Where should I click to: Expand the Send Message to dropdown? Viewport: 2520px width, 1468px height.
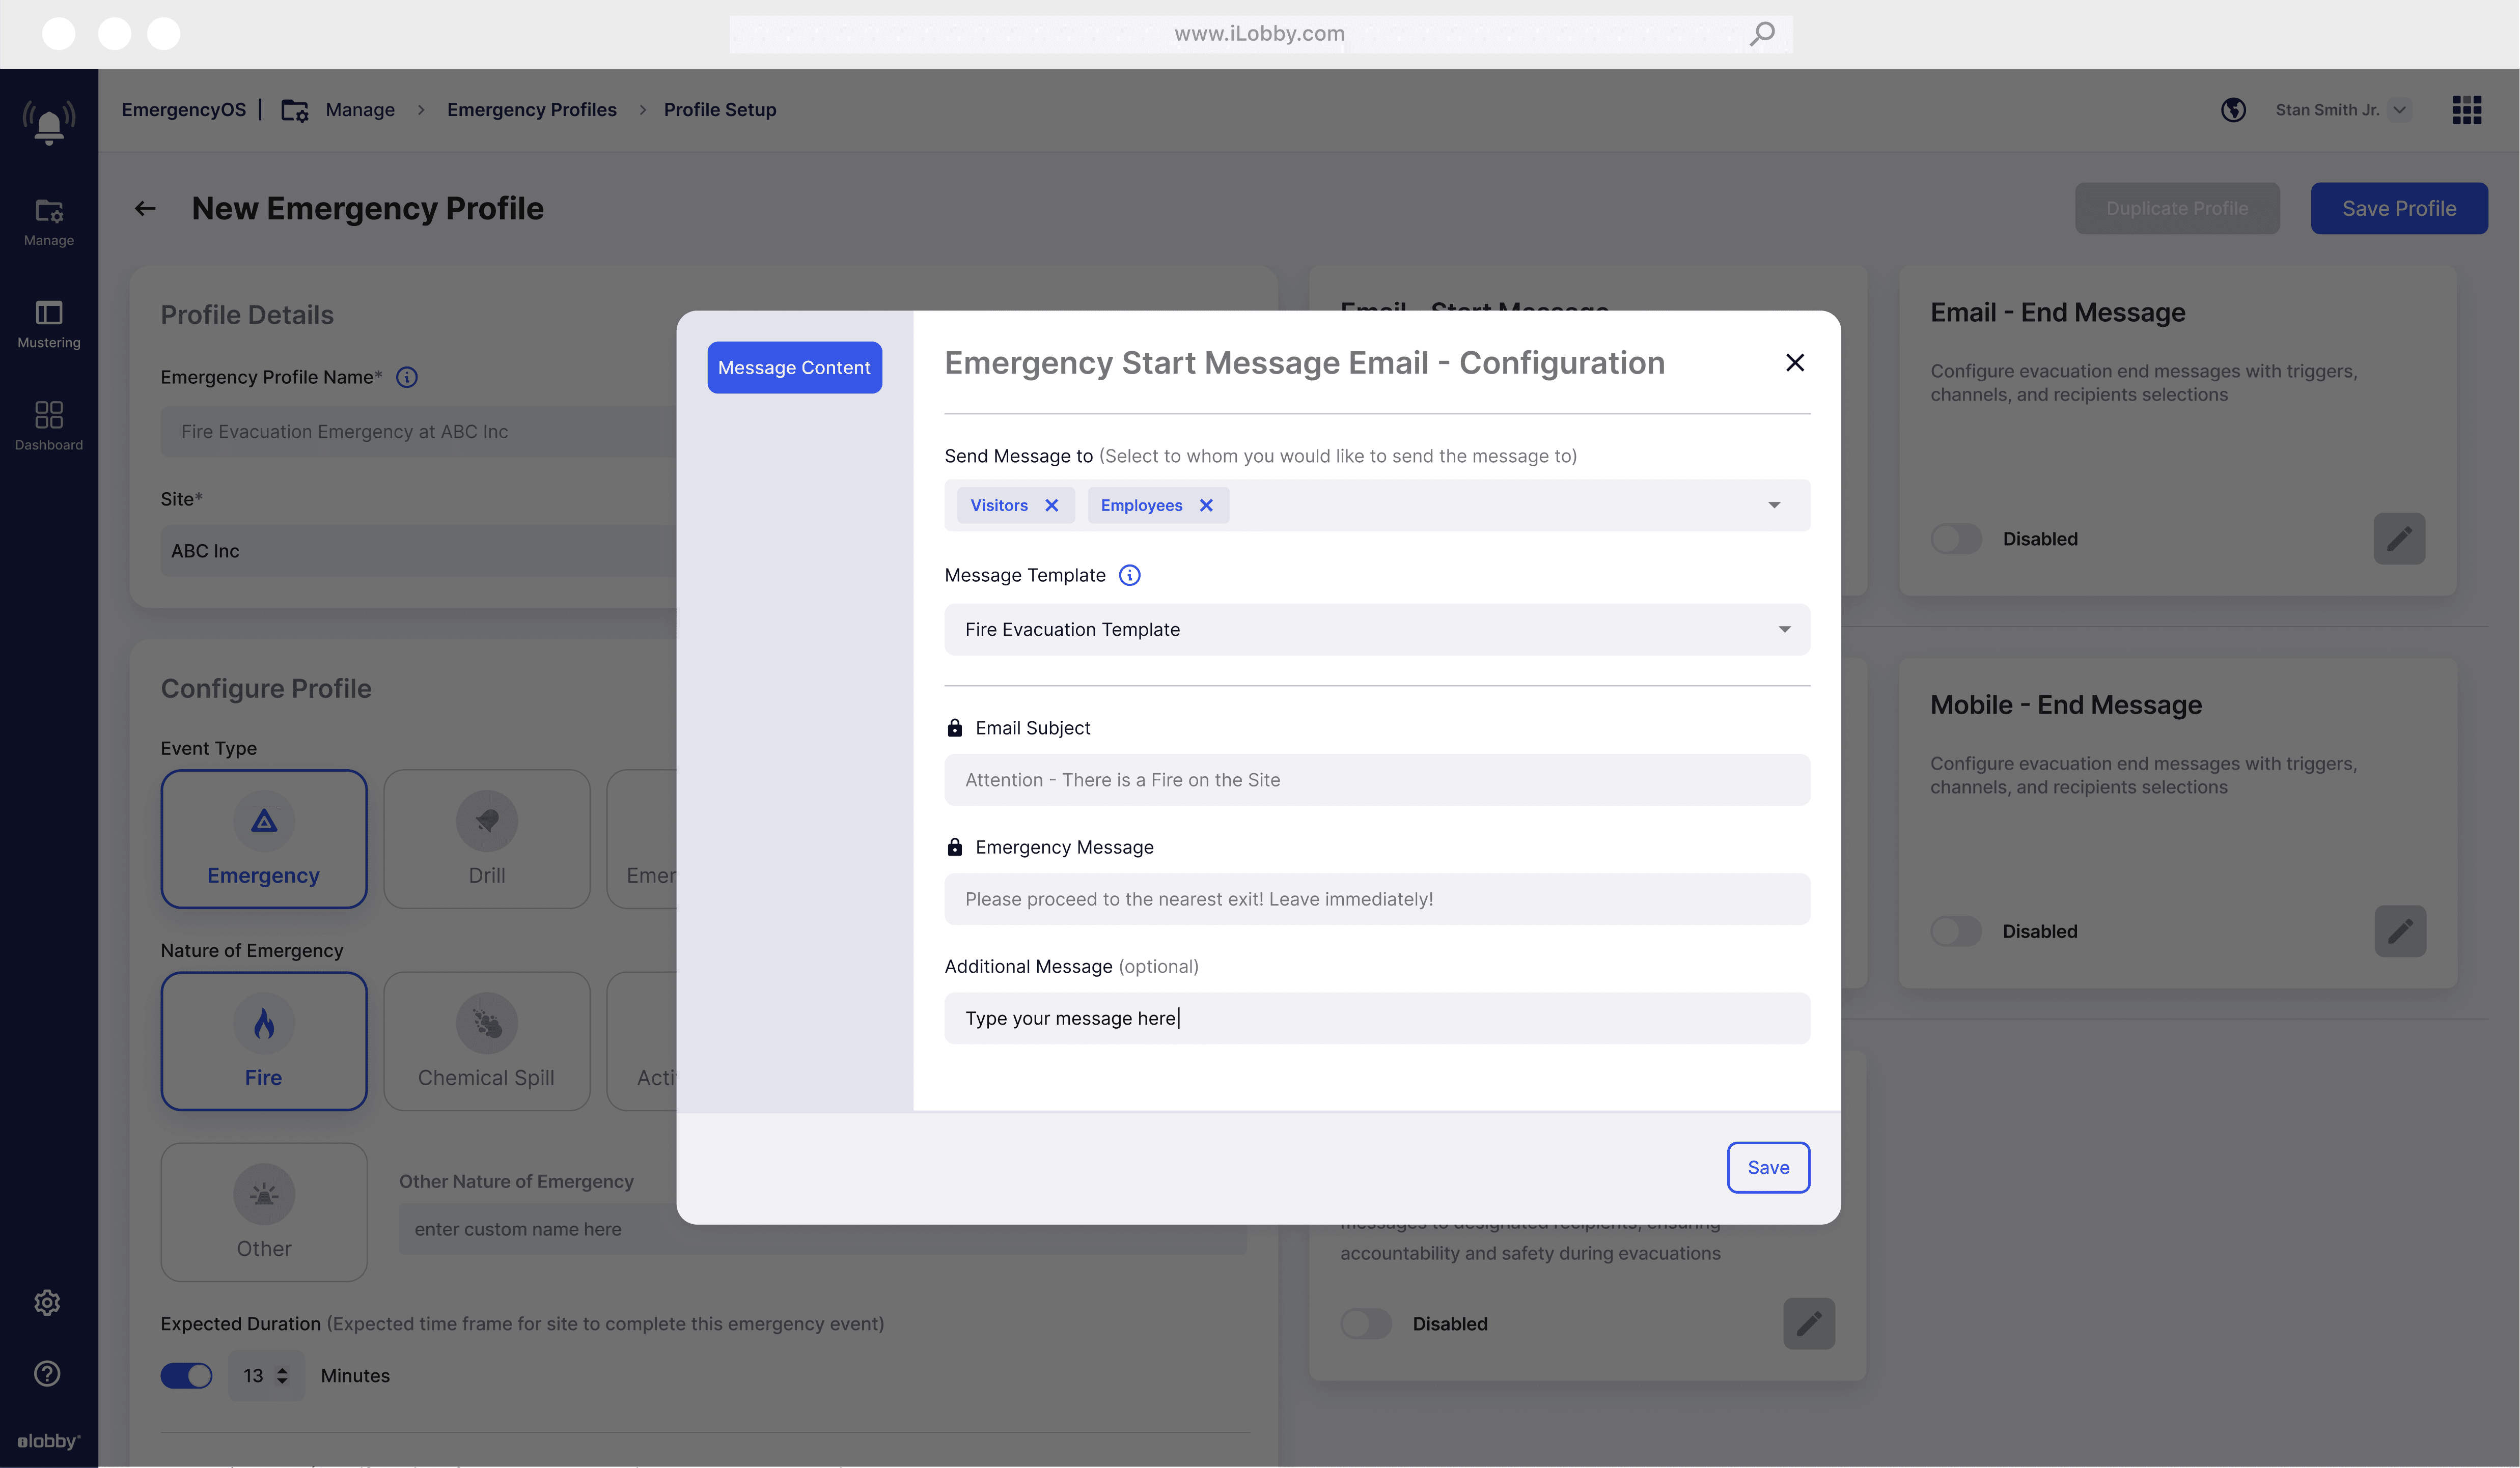click(x=1774, y=505)
